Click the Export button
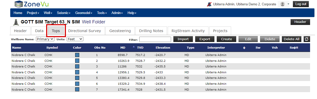Image resolution: width=317 pixels, height=99 pixels. (205, 39)
